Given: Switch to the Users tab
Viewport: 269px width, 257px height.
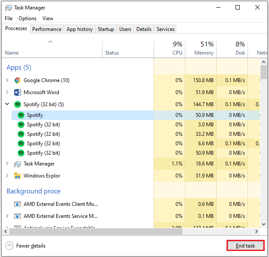Looking at the screenshot, I should click(x=125, y=29).
